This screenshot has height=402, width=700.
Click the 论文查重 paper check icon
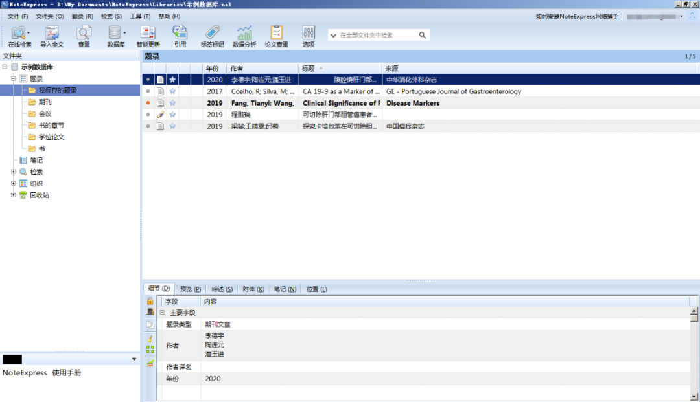click(276, 36)
